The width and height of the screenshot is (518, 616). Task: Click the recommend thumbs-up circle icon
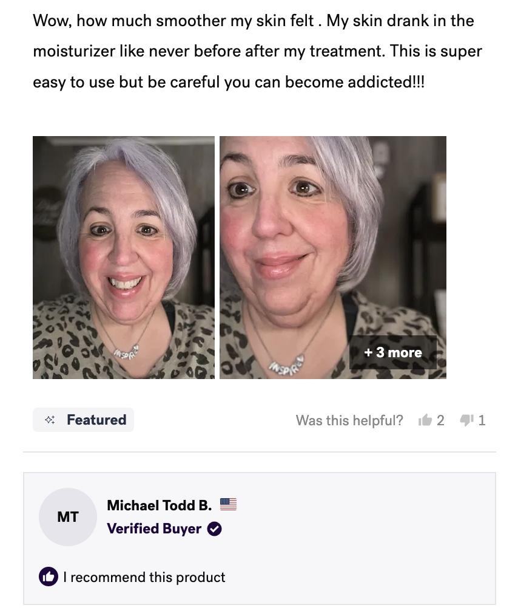click(x=49, y=577)
